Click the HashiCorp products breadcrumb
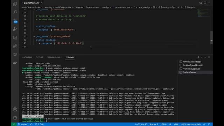 tap(64, 7)
